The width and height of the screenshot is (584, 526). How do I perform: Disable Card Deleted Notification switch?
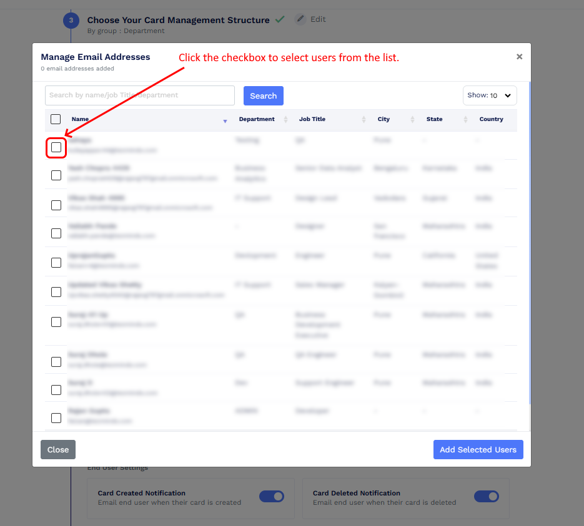pyautogui.click(x=487, y=496)
